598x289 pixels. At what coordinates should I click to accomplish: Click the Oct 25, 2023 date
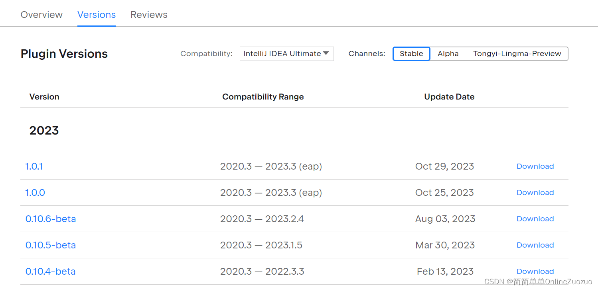click(x=444, y=193)
